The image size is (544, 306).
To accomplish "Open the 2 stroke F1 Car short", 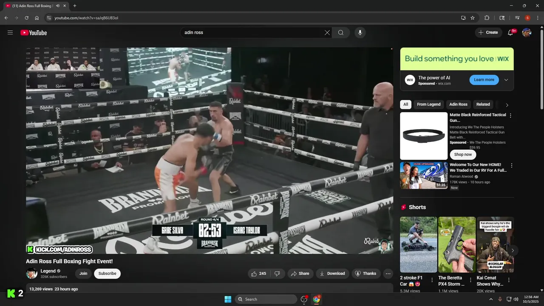I will pos(418,245).
